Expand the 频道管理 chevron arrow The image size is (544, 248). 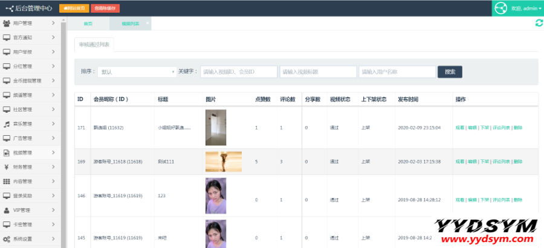pos(54,95)
